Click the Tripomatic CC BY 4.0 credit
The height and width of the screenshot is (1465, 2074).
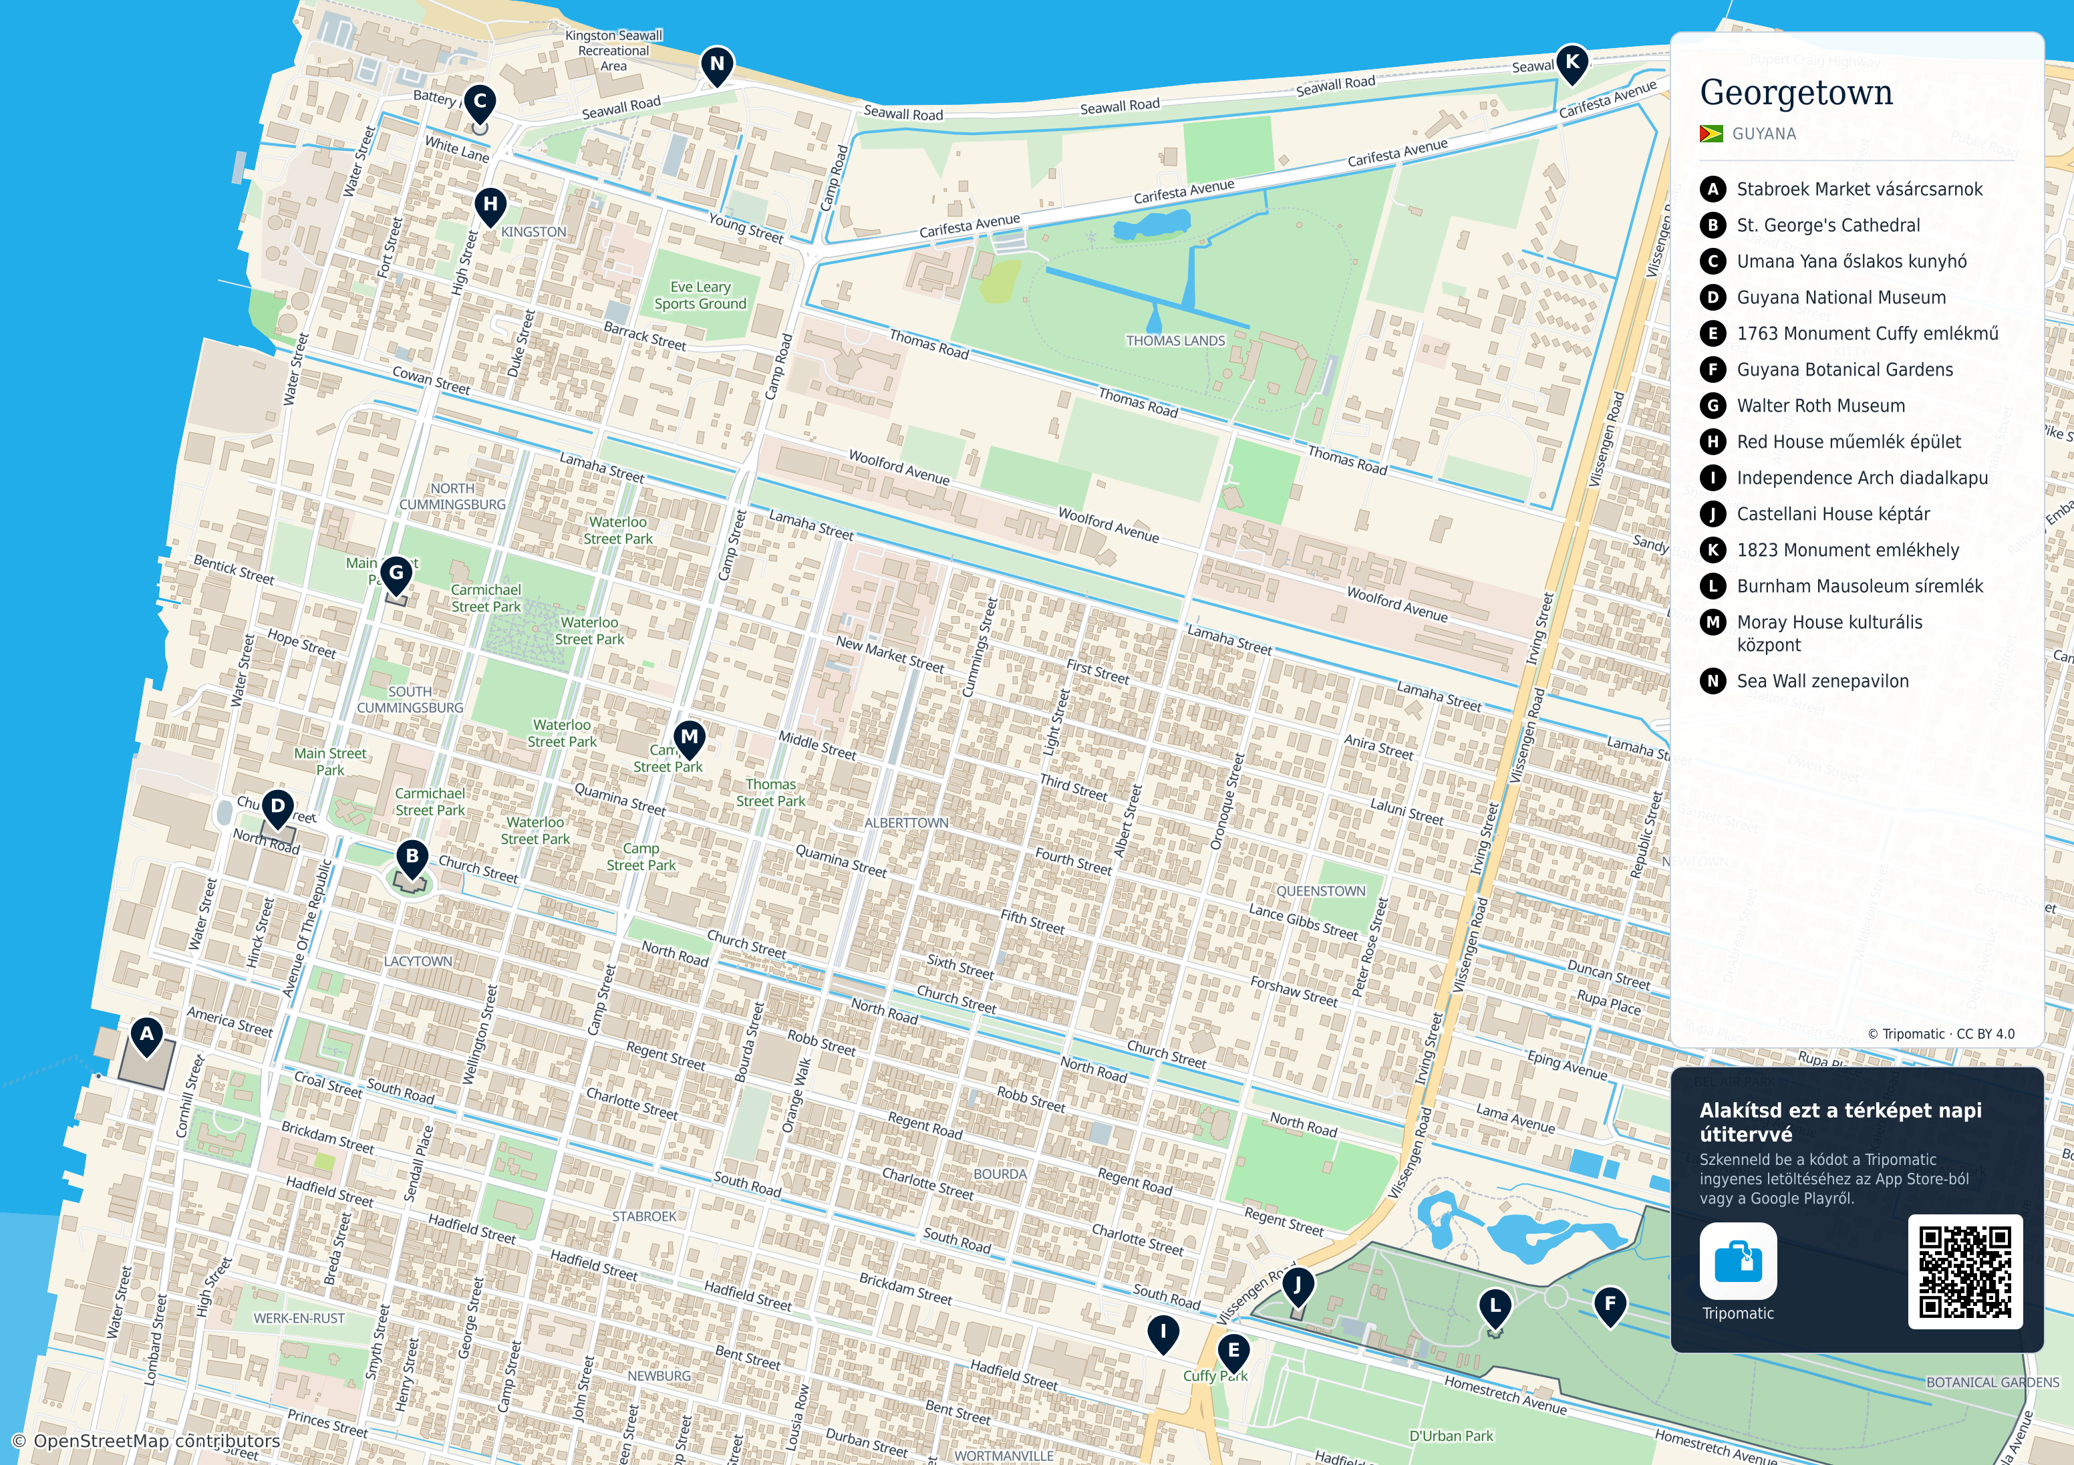[1940, 1034]
